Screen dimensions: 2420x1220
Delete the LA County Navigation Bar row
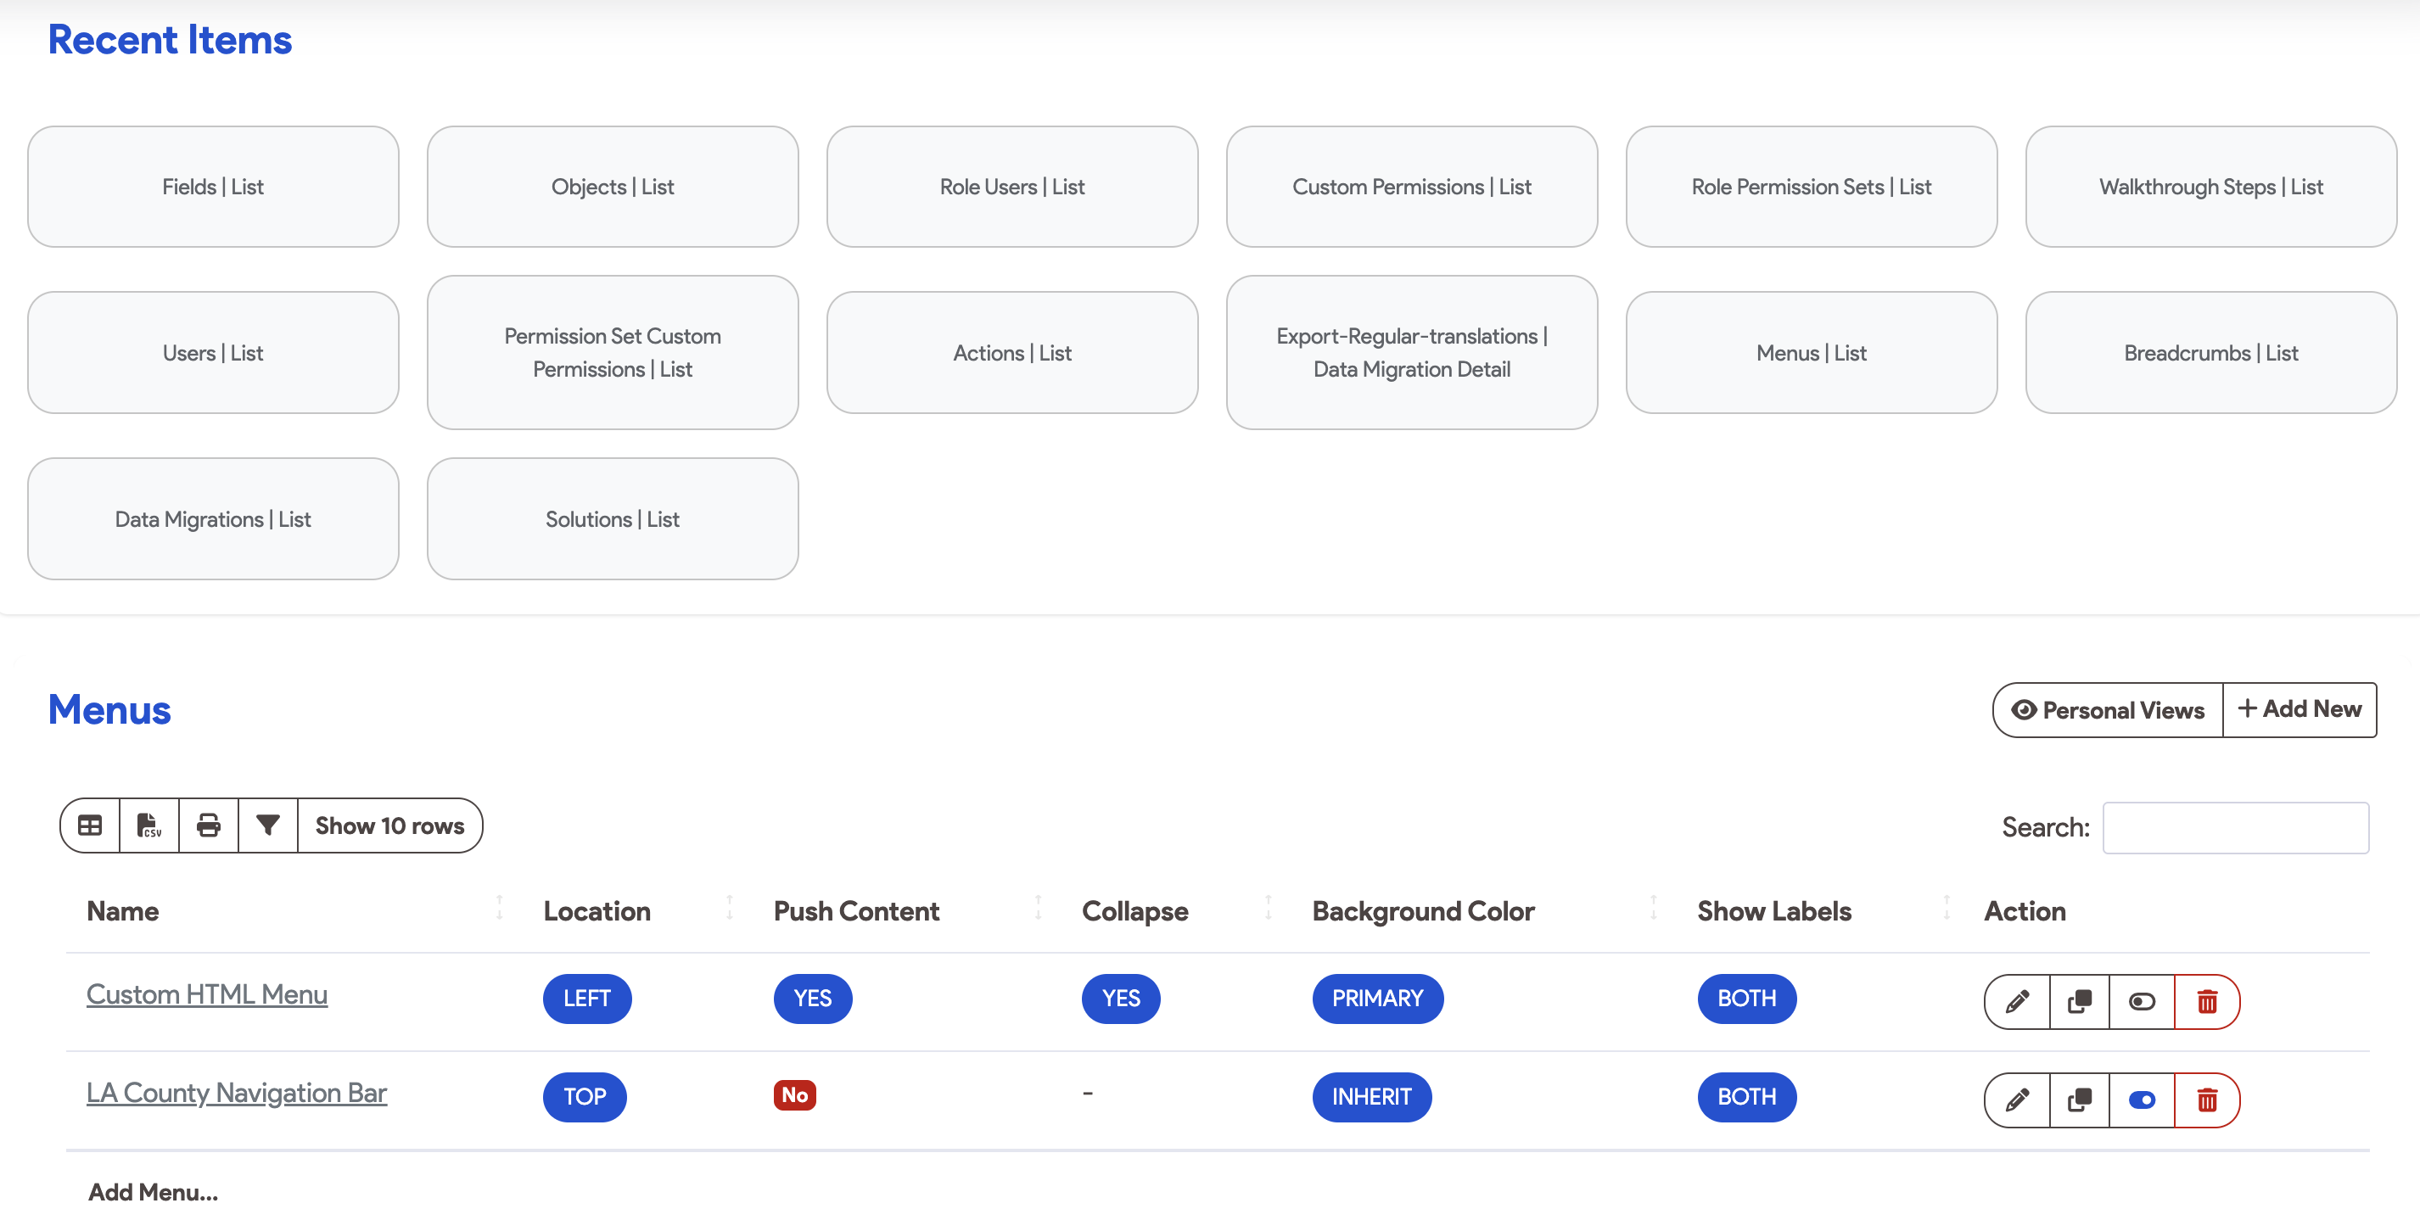2207,1099
